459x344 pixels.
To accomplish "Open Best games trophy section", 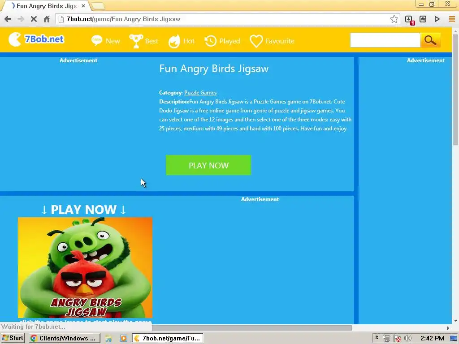I will point(143,41).
